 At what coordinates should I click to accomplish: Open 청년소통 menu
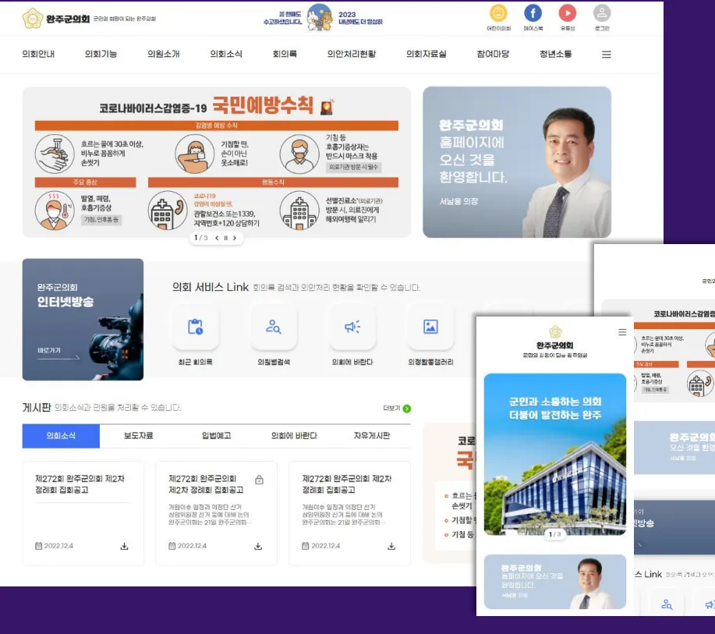coord(555,54)
